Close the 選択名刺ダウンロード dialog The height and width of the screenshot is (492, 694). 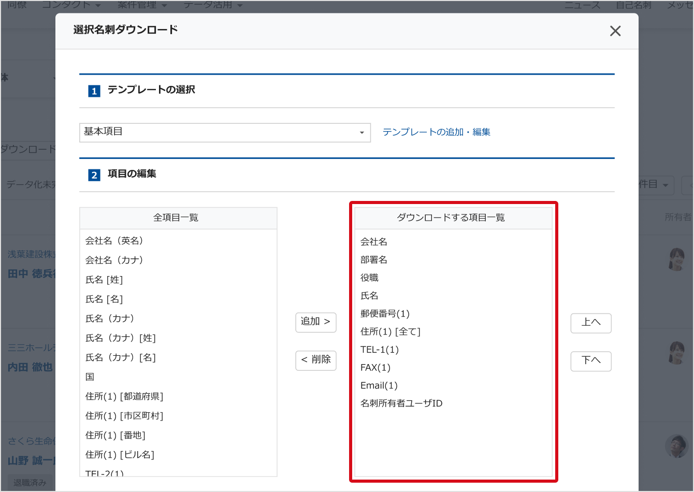[615, 31]
